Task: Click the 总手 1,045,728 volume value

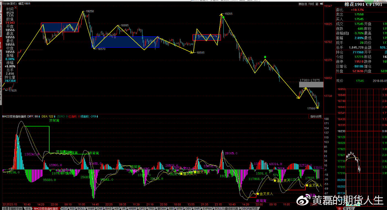Action: 356,47
